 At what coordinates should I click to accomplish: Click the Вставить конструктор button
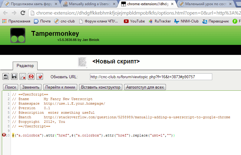click(x=101, y=87)
